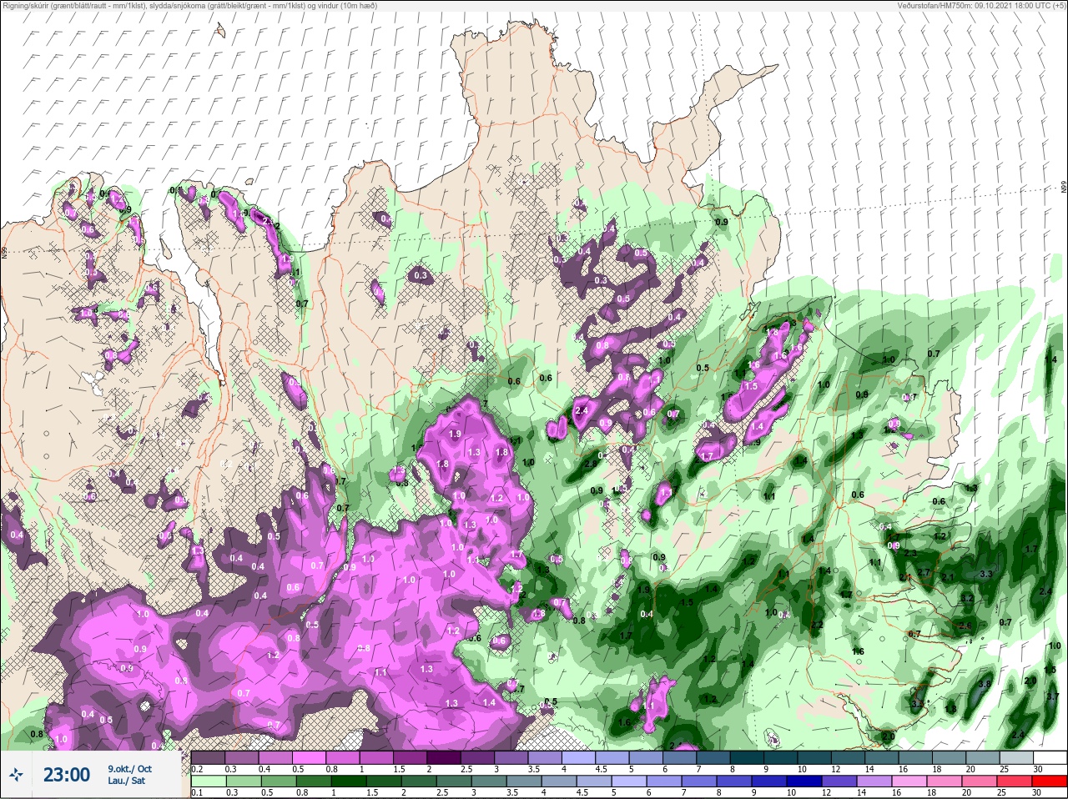Click the 23:00 forecast time display

pos(67,775)
